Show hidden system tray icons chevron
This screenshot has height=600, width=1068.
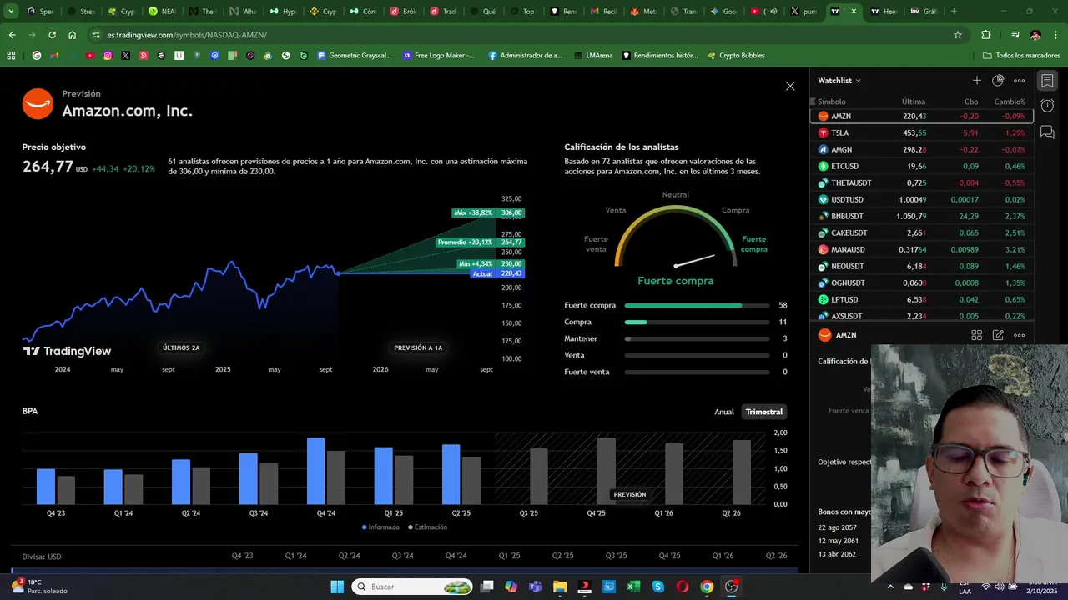tap(890, 587)
